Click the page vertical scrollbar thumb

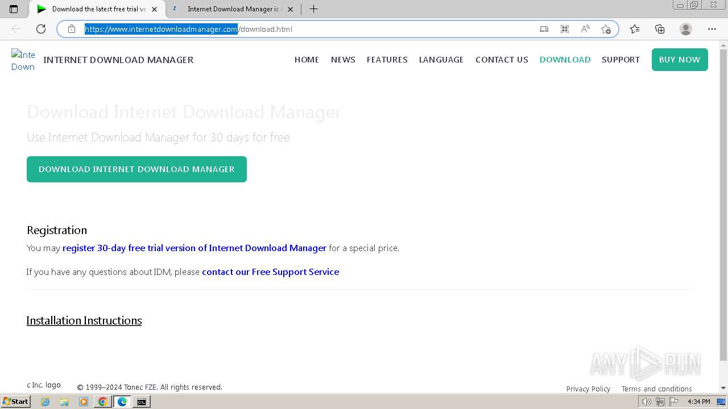723,204
